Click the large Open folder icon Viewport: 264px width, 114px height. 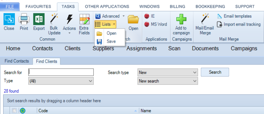(x=133, y=19)
